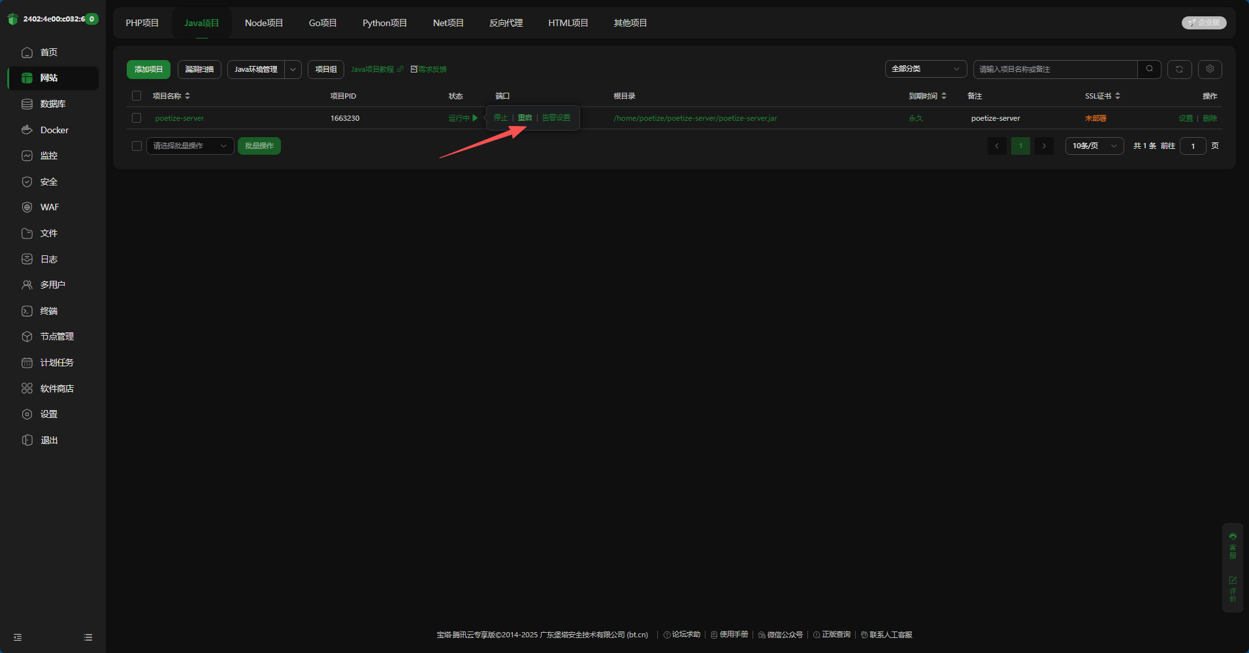1249x653 pixels.
Task: Click the 企业版 enterprise badge
Action: (x=1204, y=23)
